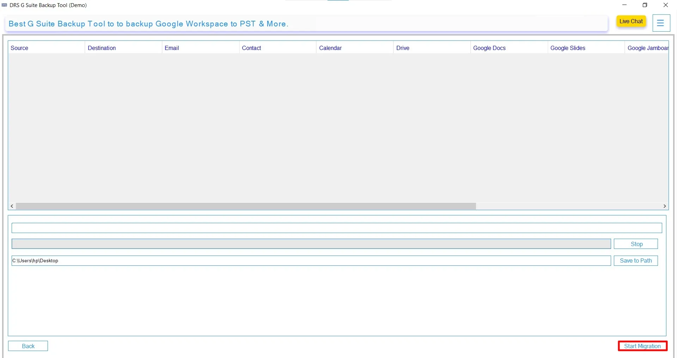Click Save to Path button
Viewport: 677px width, 358px height.
pyautogui.click(x=636, y=260)
